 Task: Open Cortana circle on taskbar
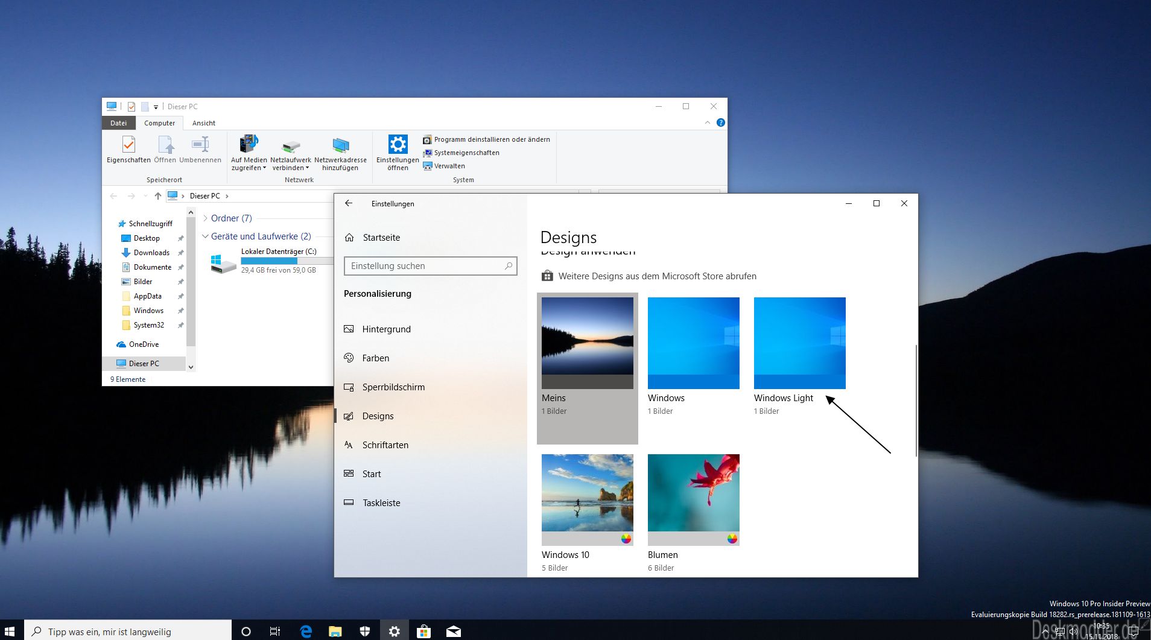(x=246, y=631)
